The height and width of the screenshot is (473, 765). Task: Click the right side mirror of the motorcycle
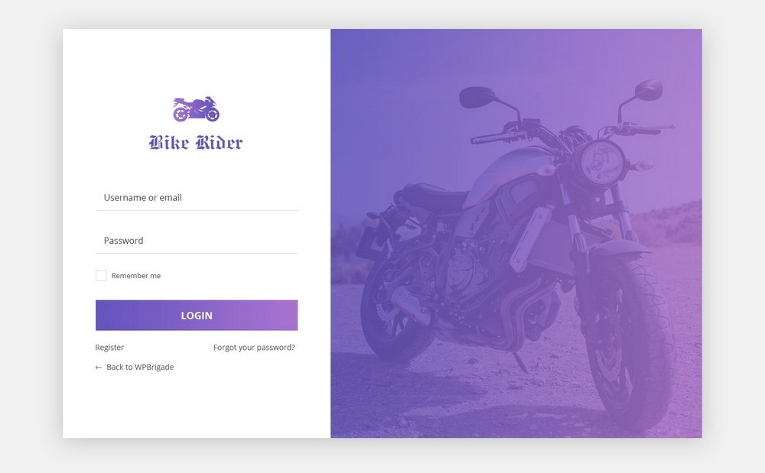649,90
